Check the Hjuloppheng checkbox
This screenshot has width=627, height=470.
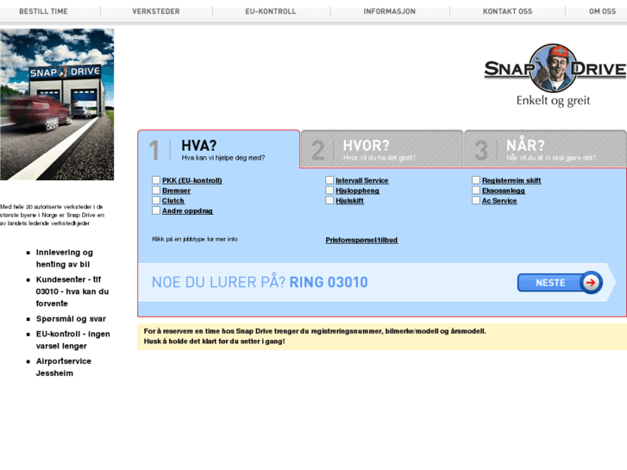point(329,191)
